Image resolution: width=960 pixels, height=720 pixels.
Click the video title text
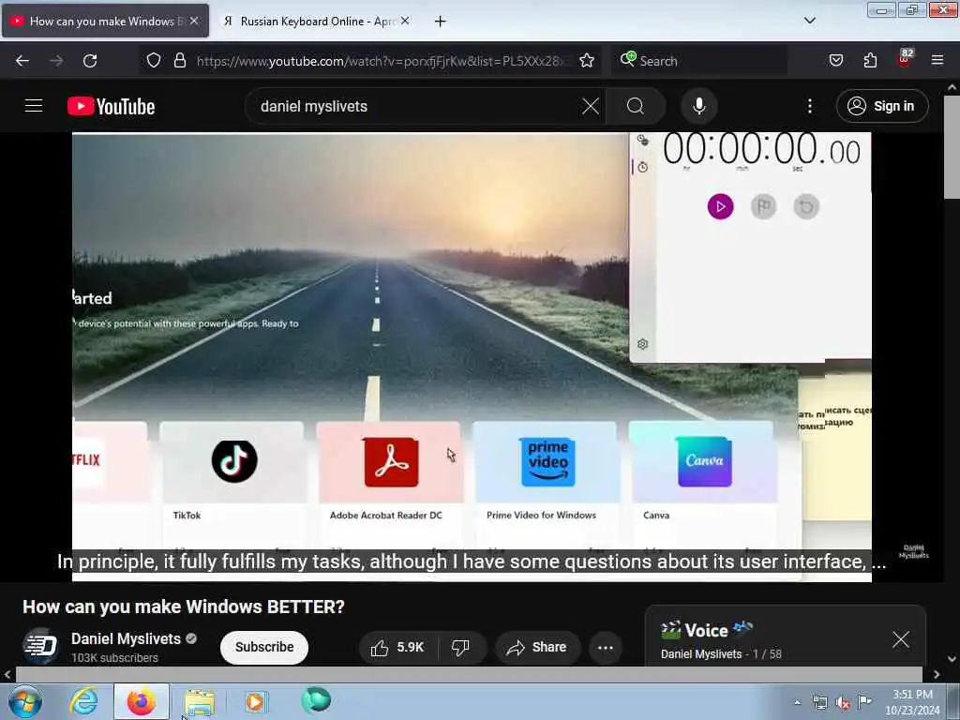tap(184, 607)
